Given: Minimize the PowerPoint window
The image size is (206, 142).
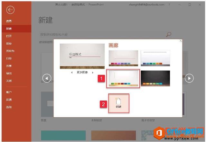Looking at the screenshot, I should [x=180, y=5].
